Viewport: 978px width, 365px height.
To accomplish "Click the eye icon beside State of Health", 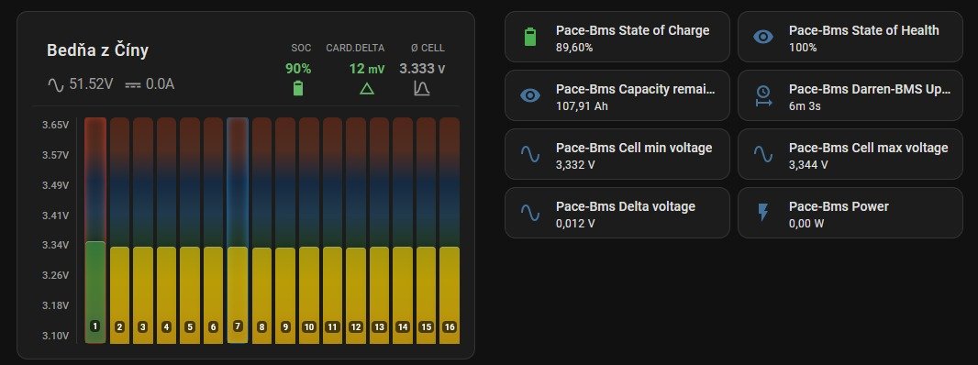I will coord(762,37).
